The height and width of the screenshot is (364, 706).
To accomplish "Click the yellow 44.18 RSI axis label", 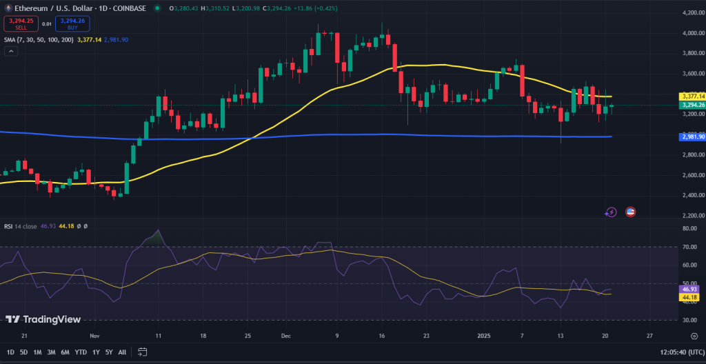I will [x=690, y=297].
